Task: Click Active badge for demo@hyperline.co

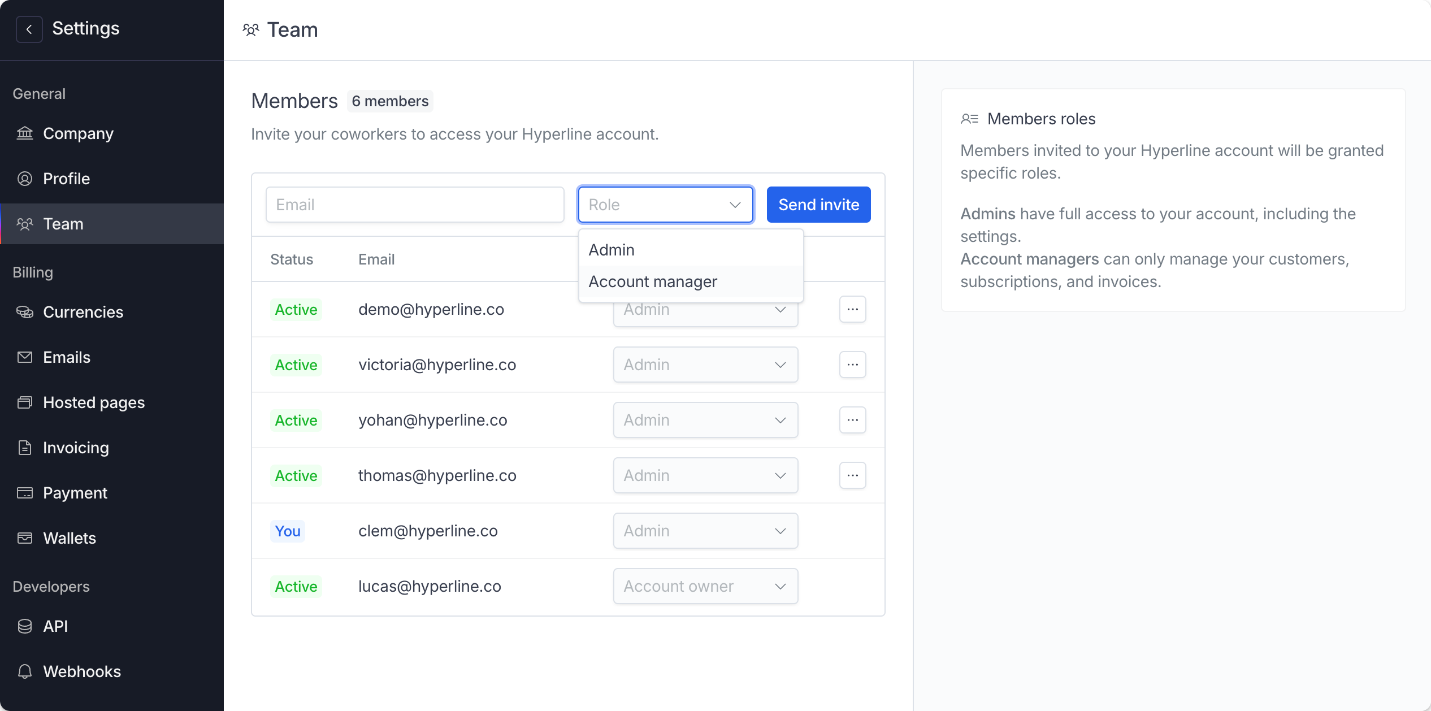Action: click(x=296, y=310)
